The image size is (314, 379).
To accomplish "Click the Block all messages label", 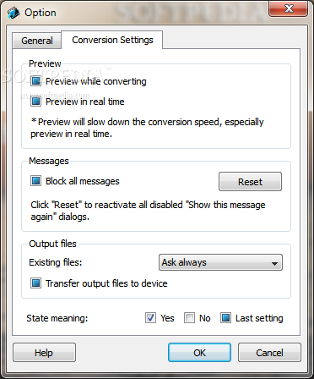I will pos(83,181).
